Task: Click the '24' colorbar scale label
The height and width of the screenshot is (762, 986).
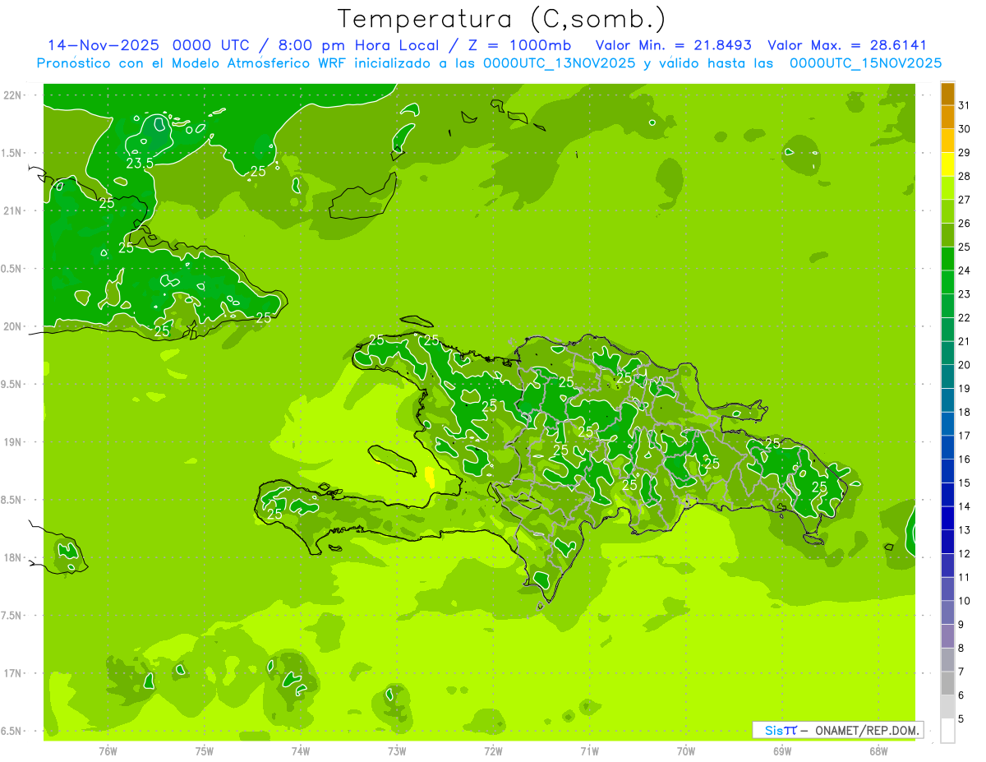Action: [x=965, y=270]
